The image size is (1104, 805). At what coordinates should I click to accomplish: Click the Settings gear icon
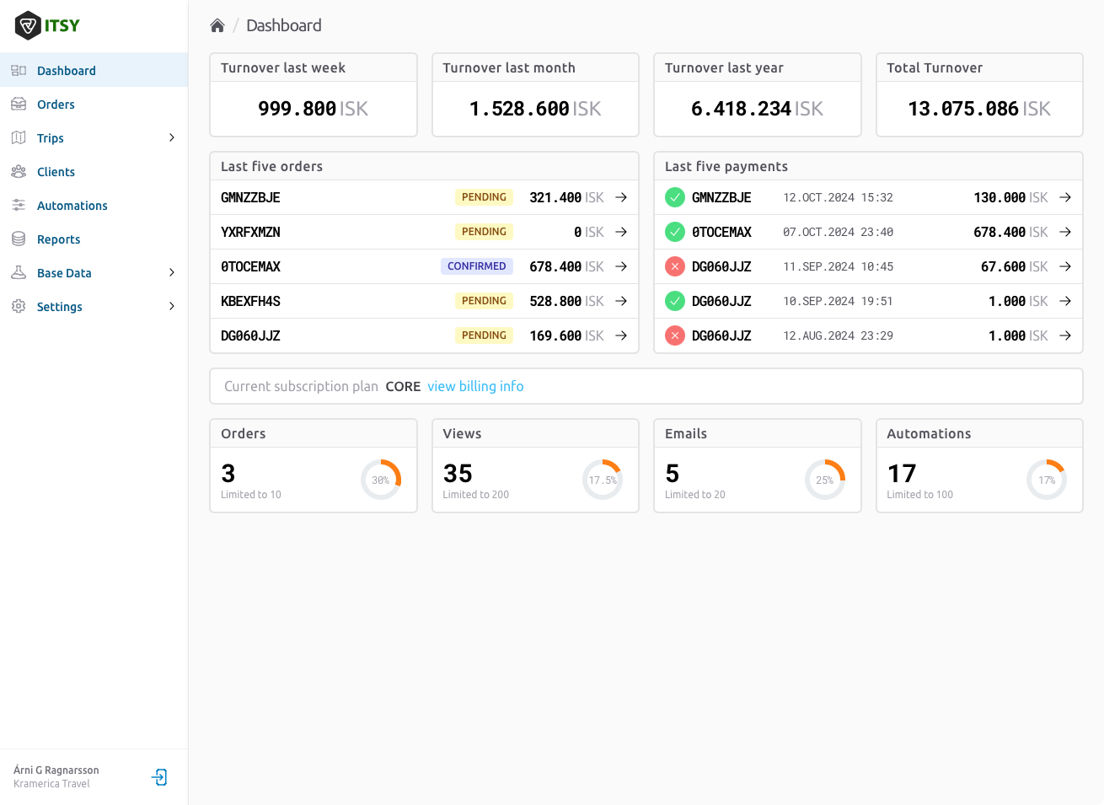(19, 306)
